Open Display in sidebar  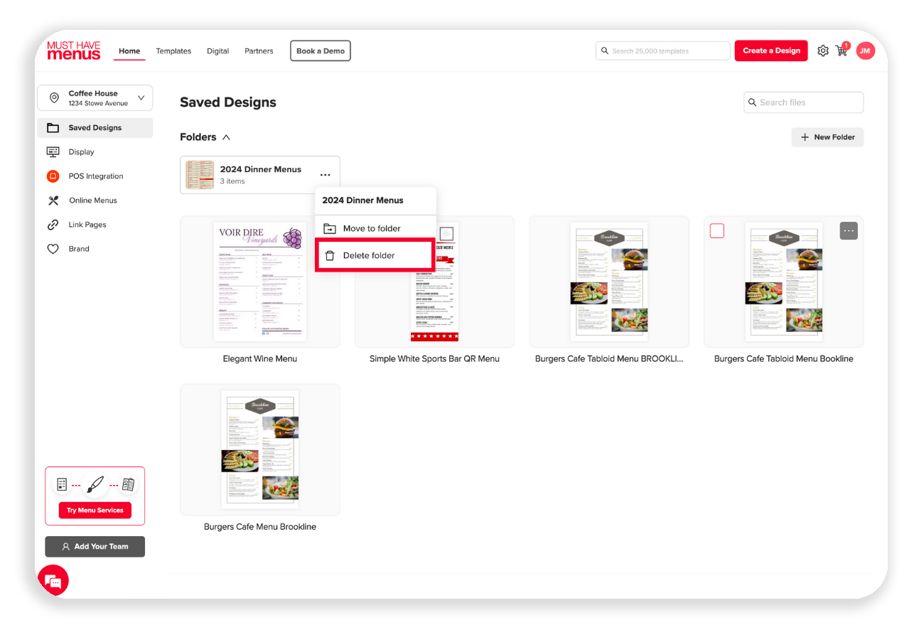tap(95, 152)
